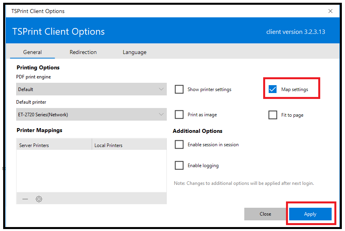
Task: Click the 'Additional Options' heading
Action: pyautogui.click(x=197, y=131)
